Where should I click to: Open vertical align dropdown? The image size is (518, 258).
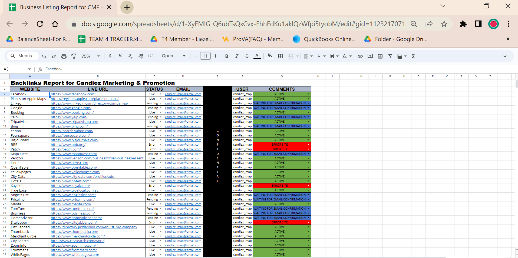click(321, 56)
